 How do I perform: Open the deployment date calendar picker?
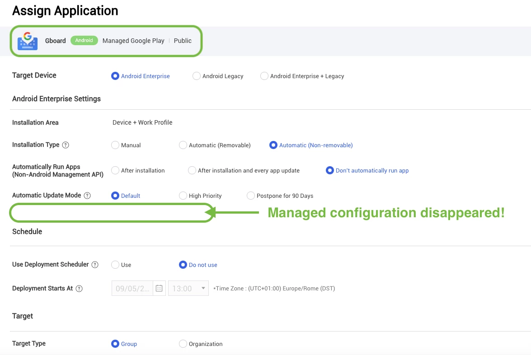tap(159, 289)
